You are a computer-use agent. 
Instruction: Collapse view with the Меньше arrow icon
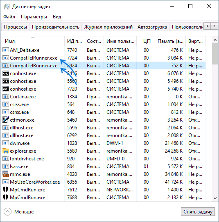(7, 212)
